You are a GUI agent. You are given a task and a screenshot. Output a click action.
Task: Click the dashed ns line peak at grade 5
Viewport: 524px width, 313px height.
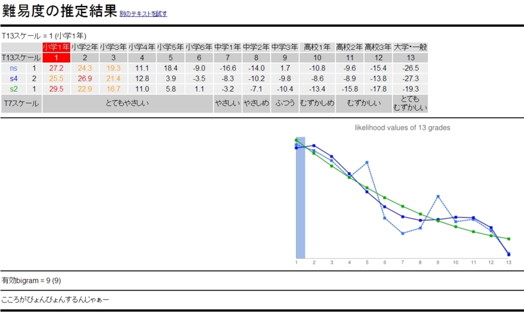coord(367,162)
